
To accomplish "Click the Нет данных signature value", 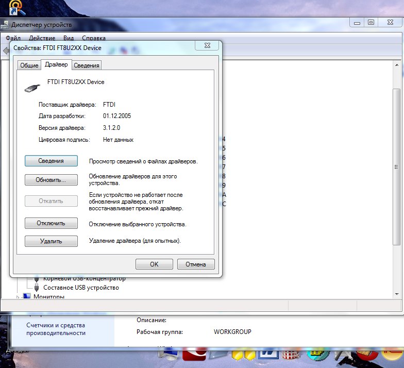I will click(x=119, y=140).
